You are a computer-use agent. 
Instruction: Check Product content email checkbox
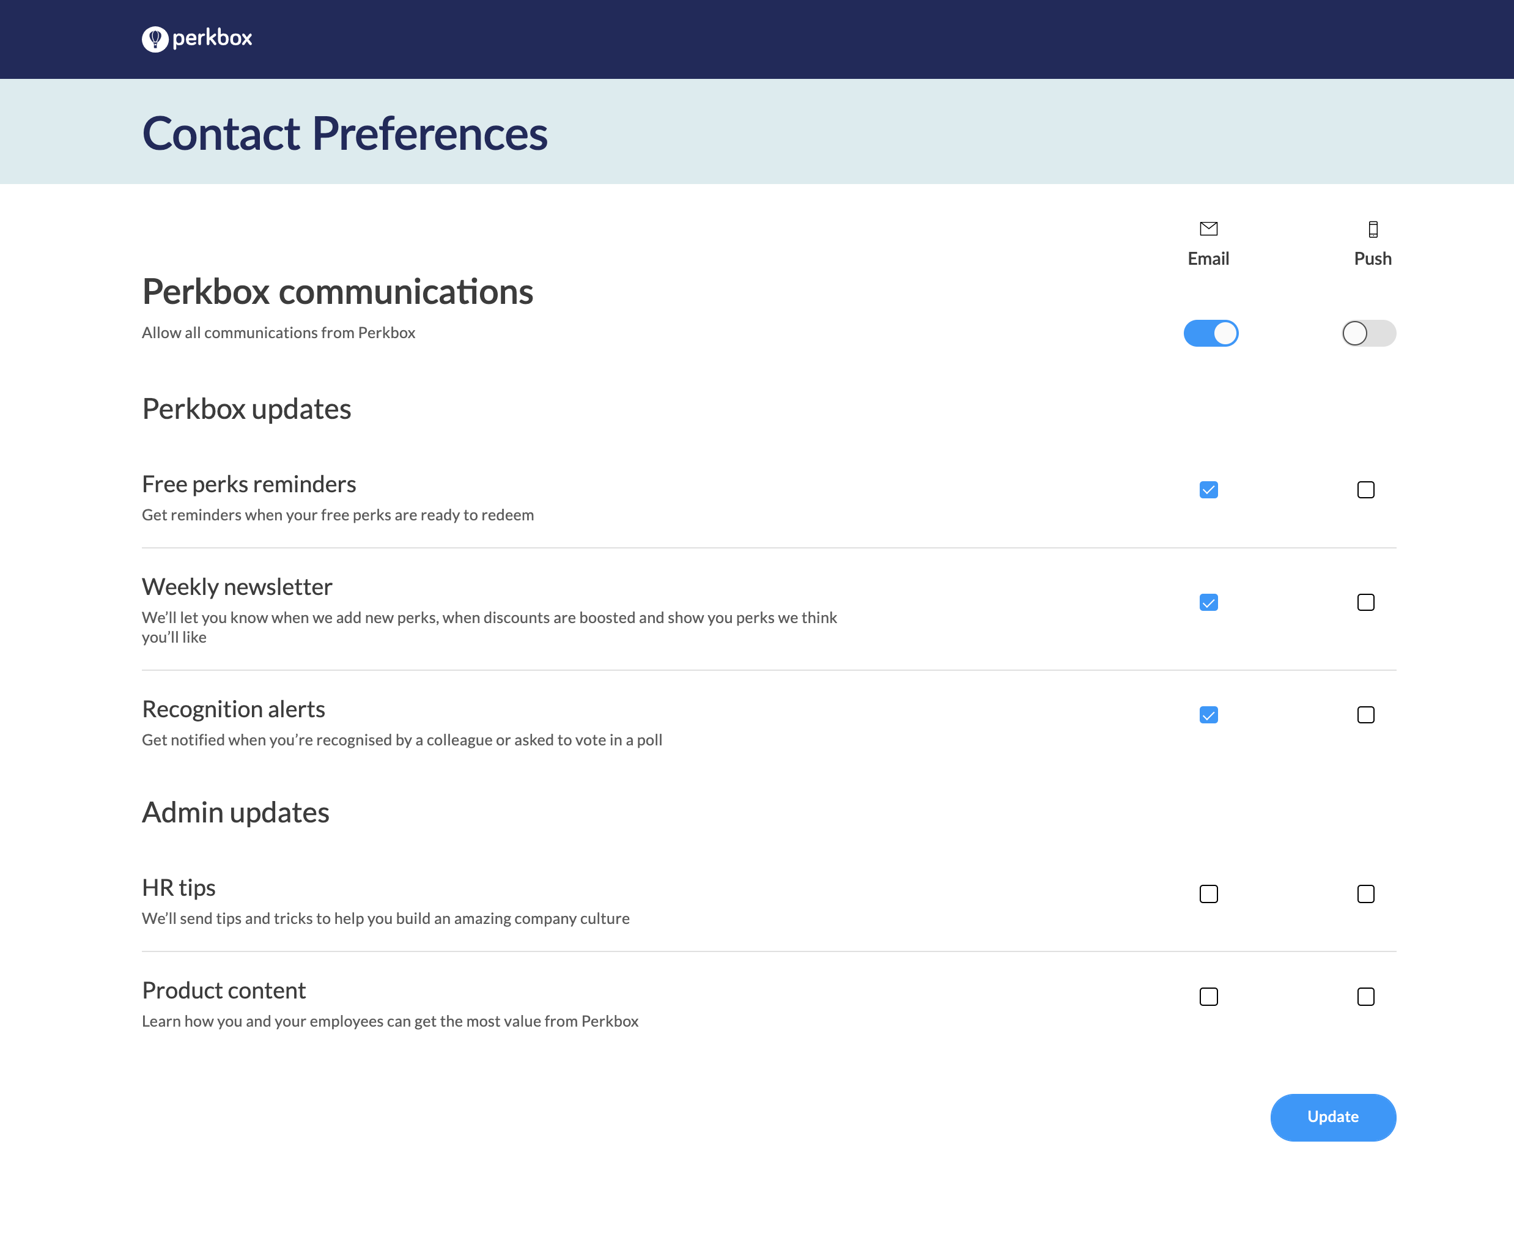(x=1208, y=997)
